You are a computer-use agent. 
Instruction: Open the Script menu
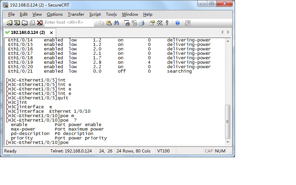click(95, 14)
